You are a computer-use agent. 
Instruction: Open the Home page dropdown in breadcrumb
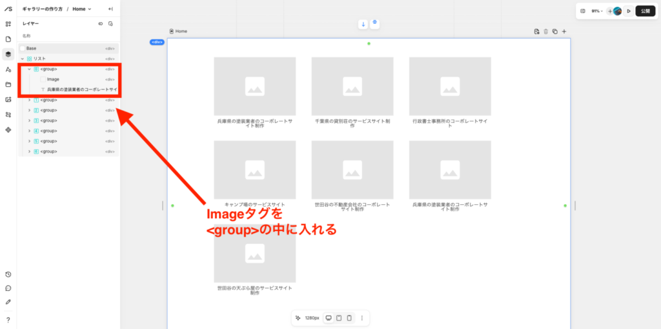tap(81, 9)
